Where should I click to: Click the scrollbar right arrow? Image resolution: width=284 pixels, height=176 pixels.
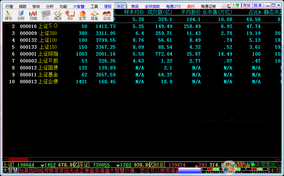(x=278, y=160)
